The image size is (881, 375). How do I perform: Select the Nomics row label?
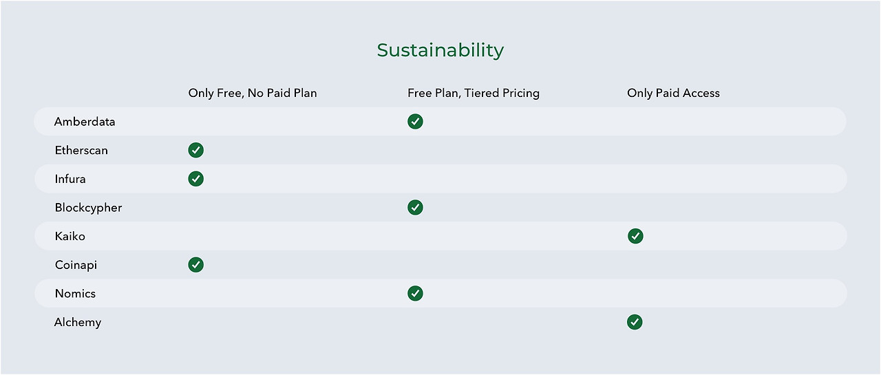[75, 293]
